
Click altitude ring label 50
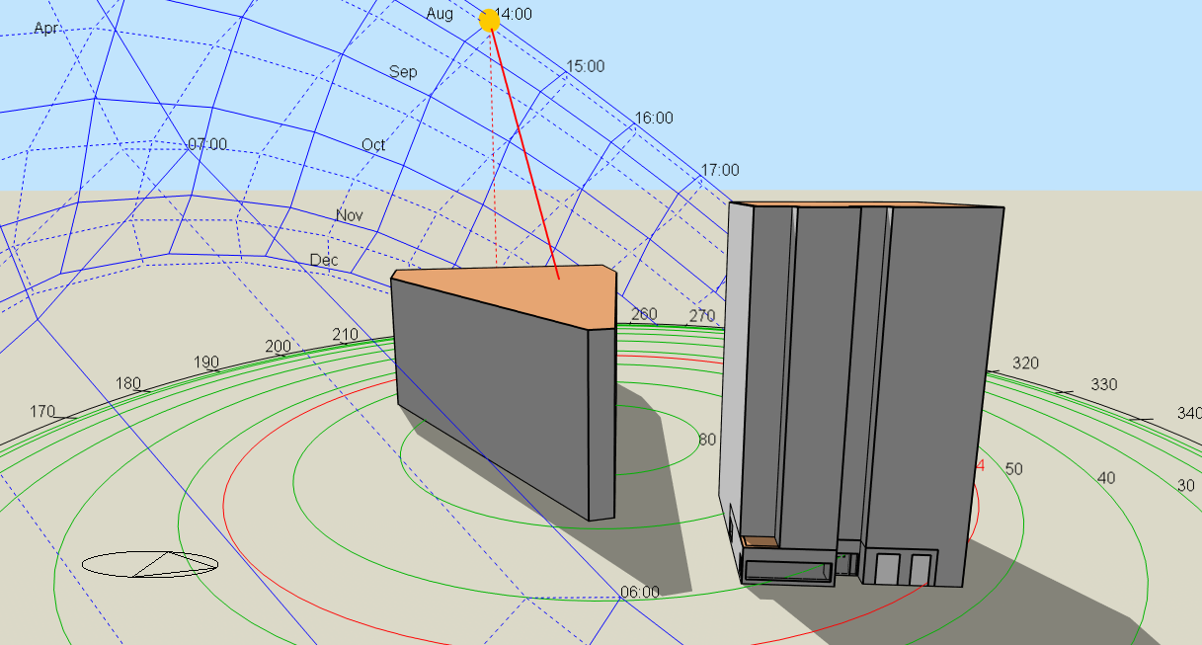(x=1013, y=469)
